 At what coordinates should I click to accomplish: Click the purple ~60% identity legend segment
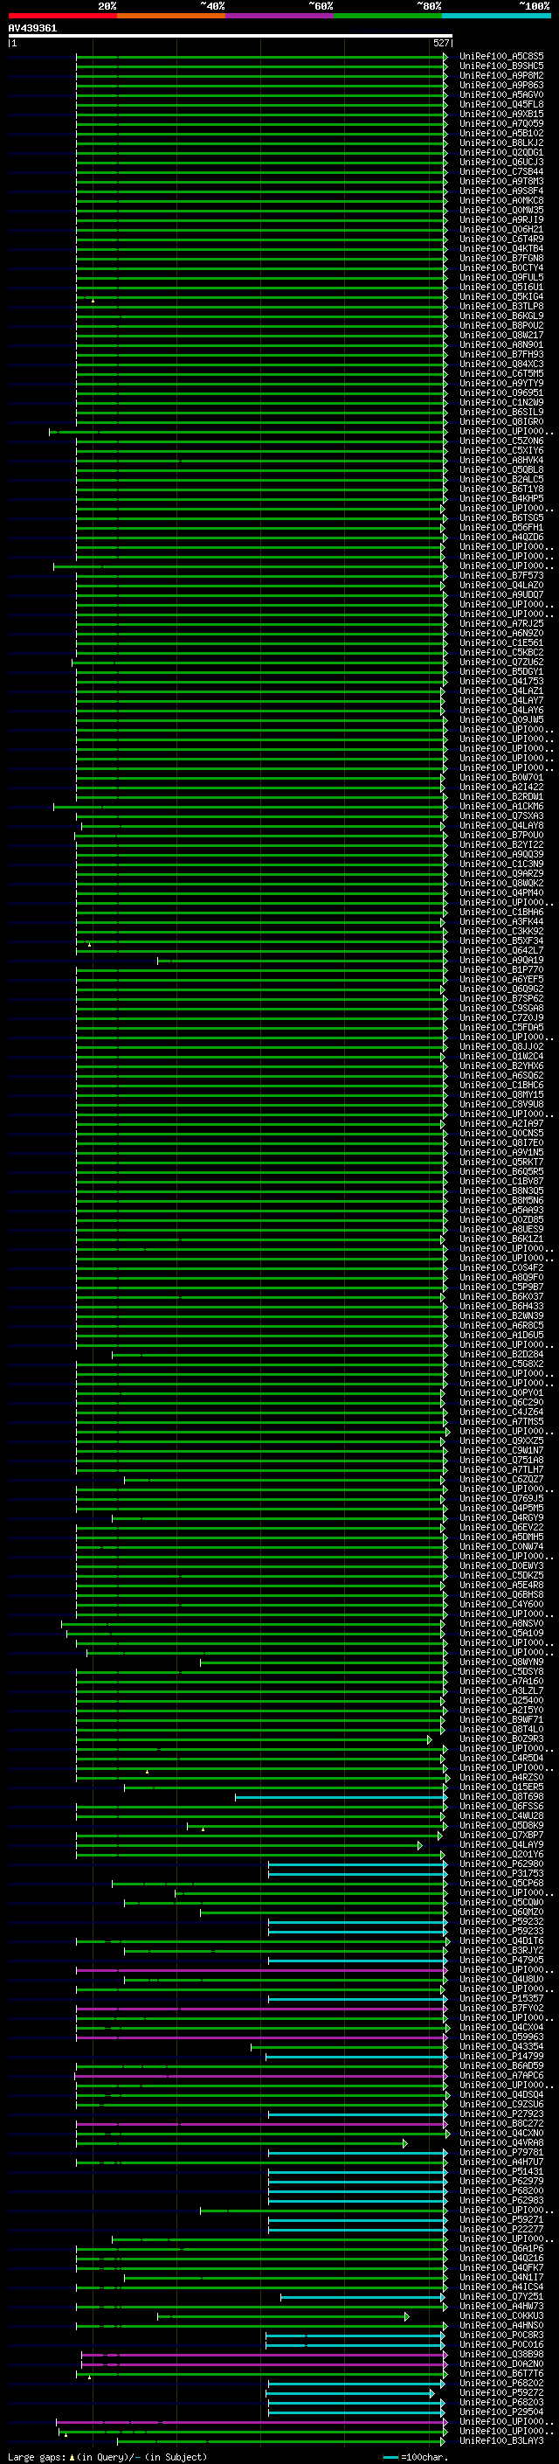coord(279,16)
